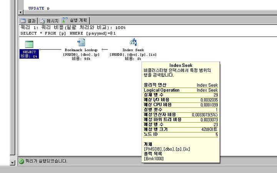Click the [PMSDB].[dbo].[p].[ix] text under Index Seek
The image size is (277, 173).
(x=133, y=55)
